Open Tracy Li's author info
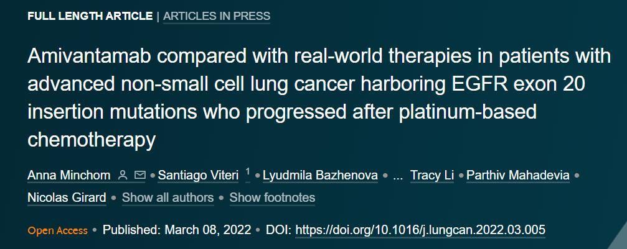 pos(431,176)
